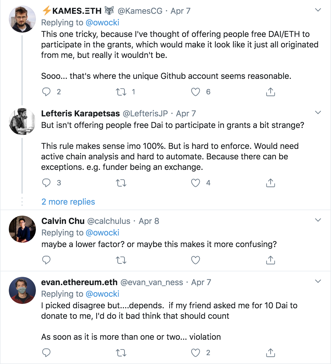This screenshot has width=331, height=364.
Task: Open Calvin Chu's profile picture
Action: tap(22, 229)
